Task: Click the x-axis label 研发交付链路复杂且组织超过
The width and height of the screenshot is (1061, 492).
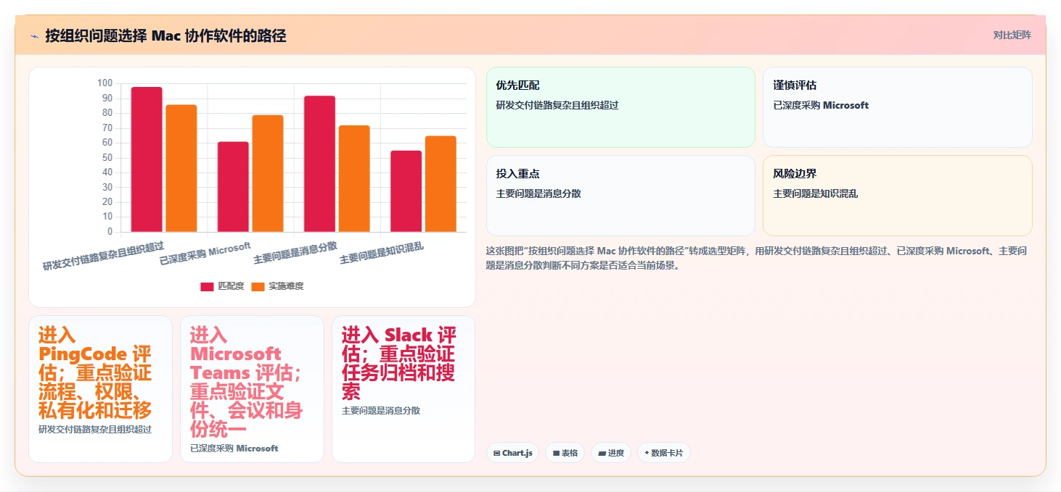Action: [x=104, y=256]
